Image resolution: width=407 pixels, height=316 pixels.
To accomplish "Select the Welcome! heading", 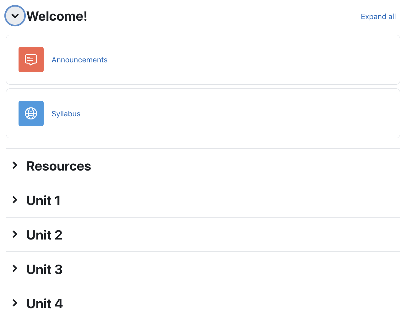I will pyautogui.click(x=57, y=16).
